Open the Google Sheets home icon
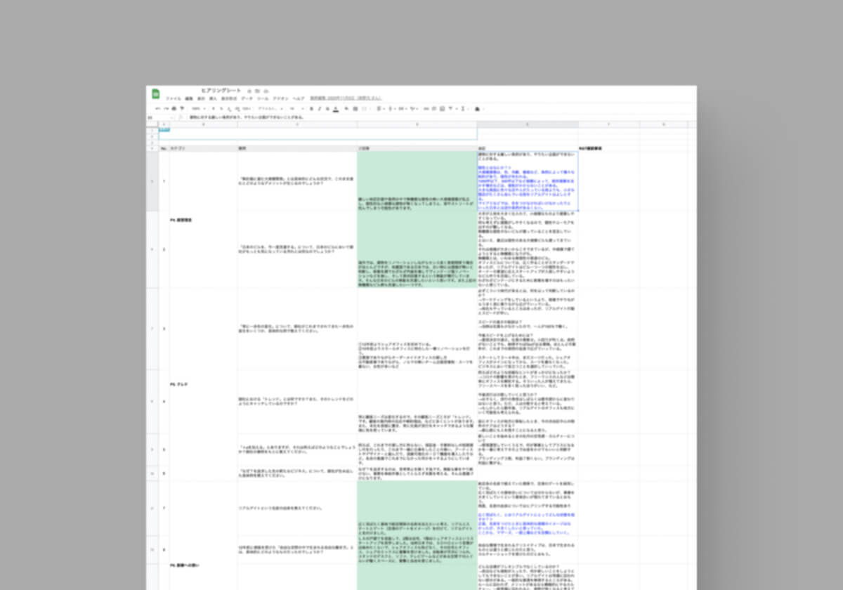Screen dimensions: 843x590 click(x=156, y=94)
